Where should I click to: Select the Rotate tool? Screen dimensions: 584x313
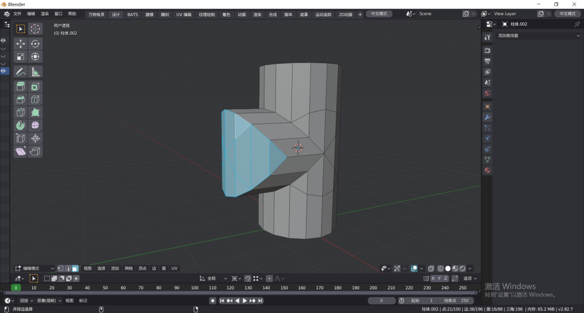[x=35, y=44]
